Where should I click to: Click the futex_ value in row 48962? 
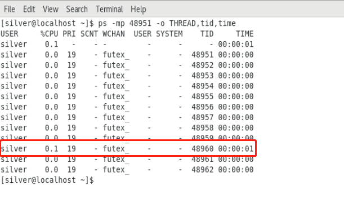(x=116, y=170)
